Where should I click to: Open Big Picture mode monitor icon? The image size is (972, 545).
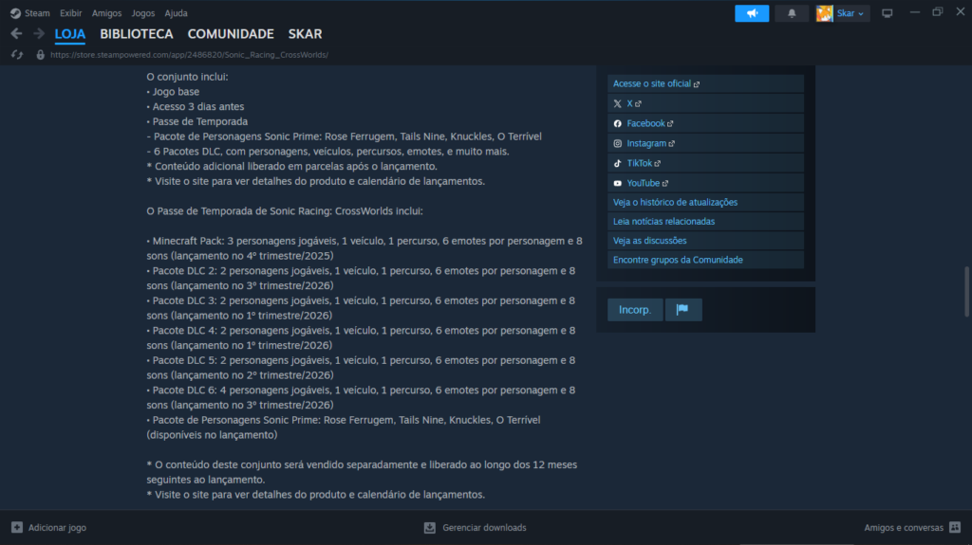click(888, 13)
